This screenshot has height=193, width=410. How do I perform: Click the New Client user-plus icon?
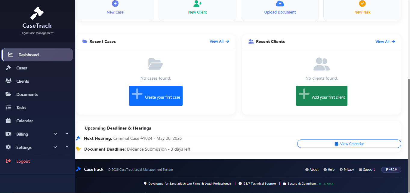(198, 4)
